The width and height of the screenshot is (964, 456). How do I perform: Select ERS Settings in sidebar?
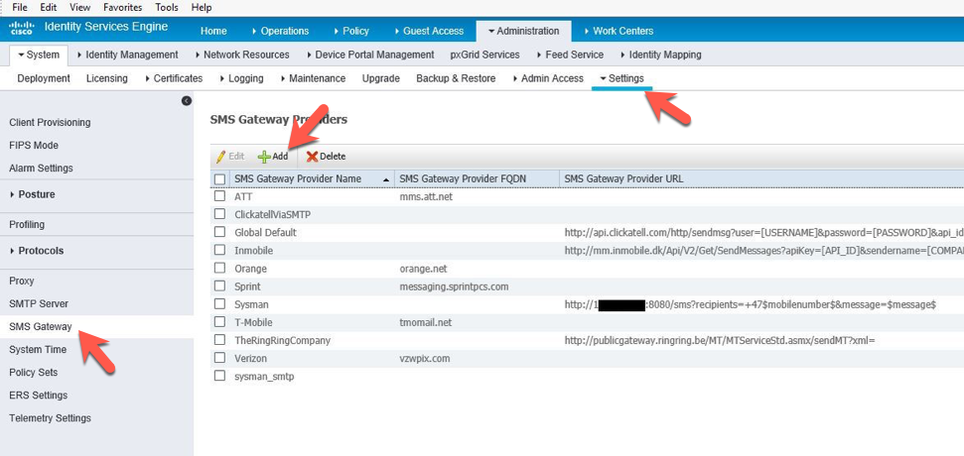pos(38,396)
